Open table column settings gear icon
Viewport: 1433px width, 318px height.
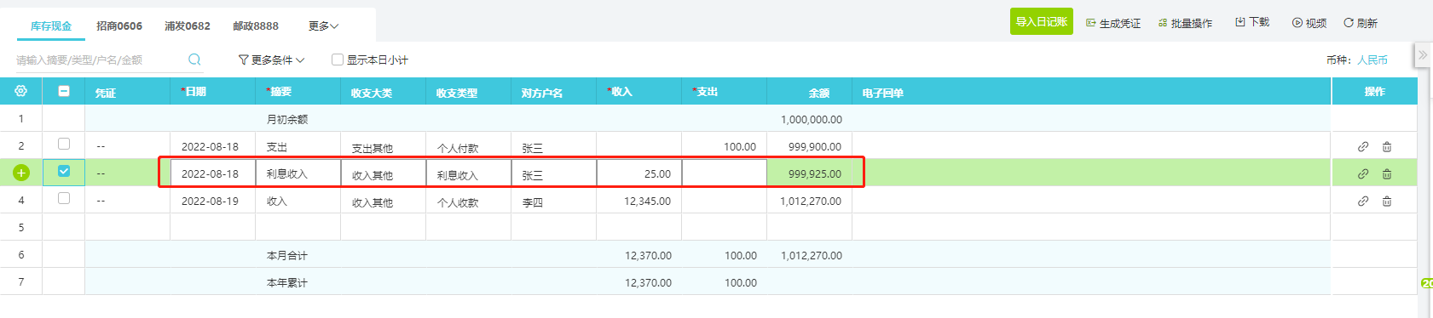21,91
